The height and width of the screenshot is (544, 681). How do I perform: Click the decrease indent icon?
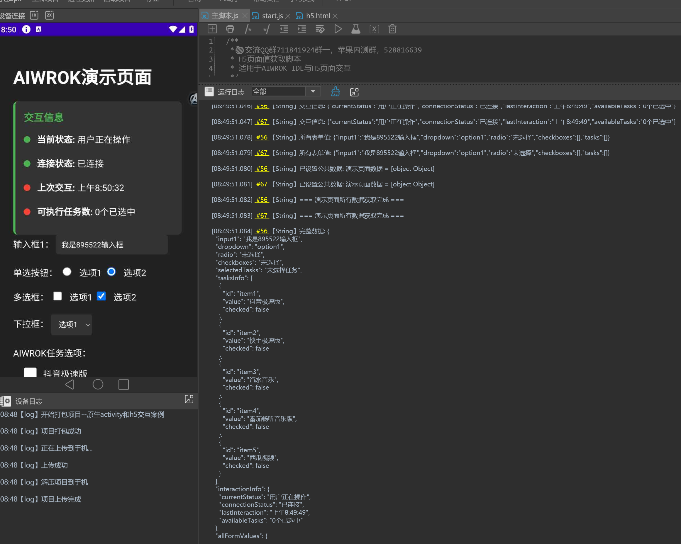[284, 29]
